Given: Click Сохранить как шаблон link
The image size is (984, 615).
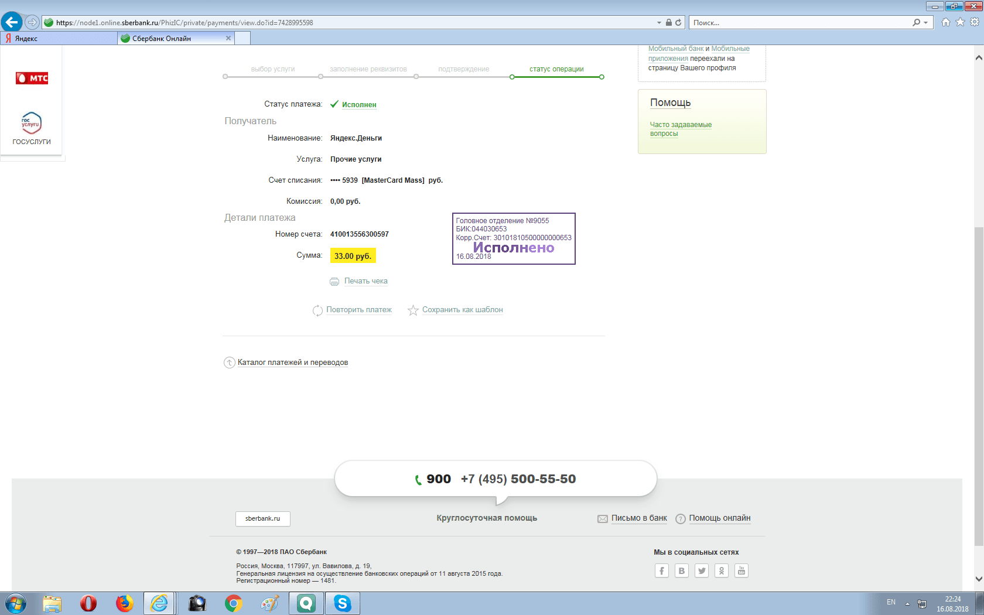Looking at the screenshot, I should pos(463,310).
